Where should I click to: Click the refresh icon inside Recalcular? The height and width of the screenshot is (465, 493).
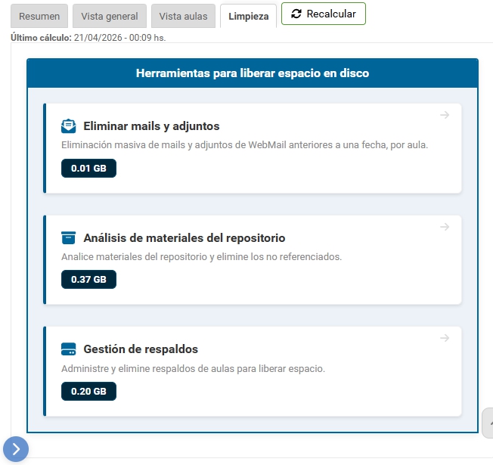pyautogui.click(x=296, y=14)
